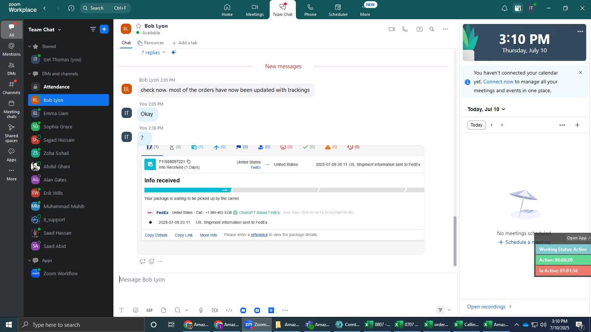
Task: Open the GIF picker
Action: tap(150, 310)
